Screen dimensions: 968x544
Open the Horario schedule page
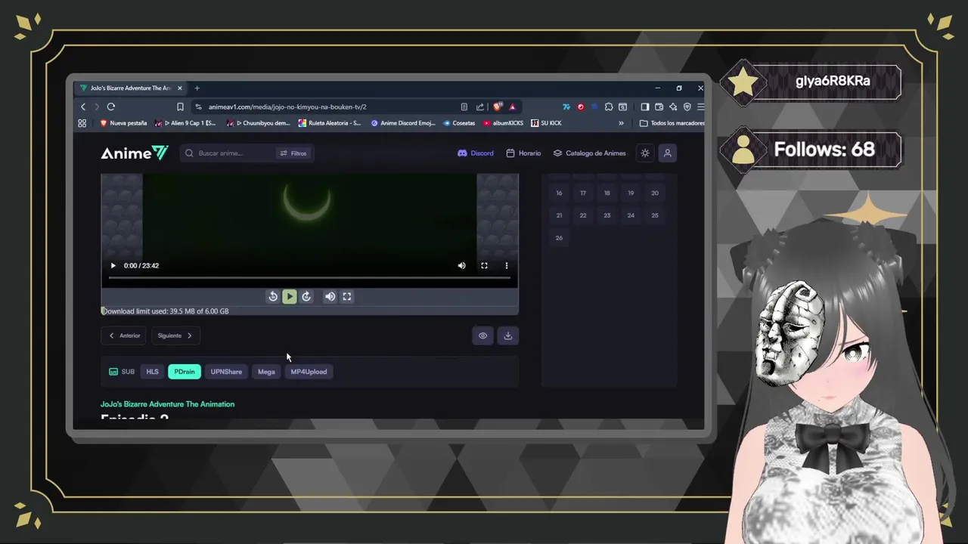coord(523,153)
